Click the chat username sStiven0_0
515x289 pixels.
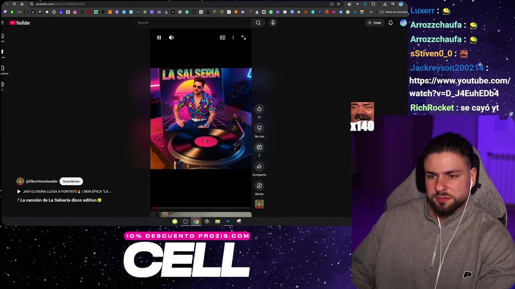click(x=431, y=53)
